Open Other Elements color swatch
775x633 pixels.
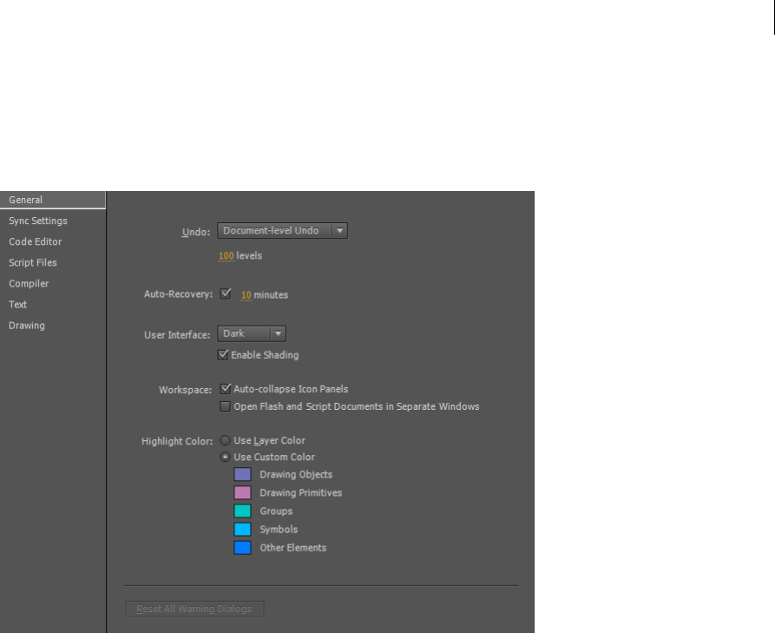pos(242,547)
